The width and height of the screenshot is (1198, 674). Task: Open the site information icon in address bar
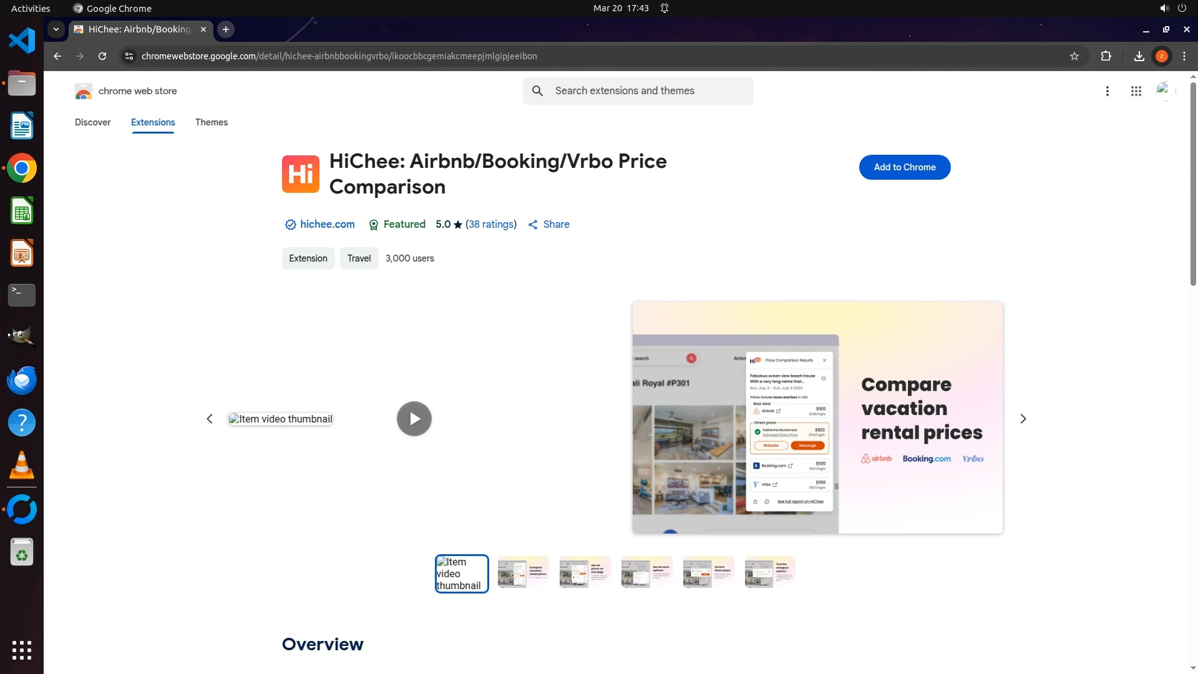tap(129, 56)
